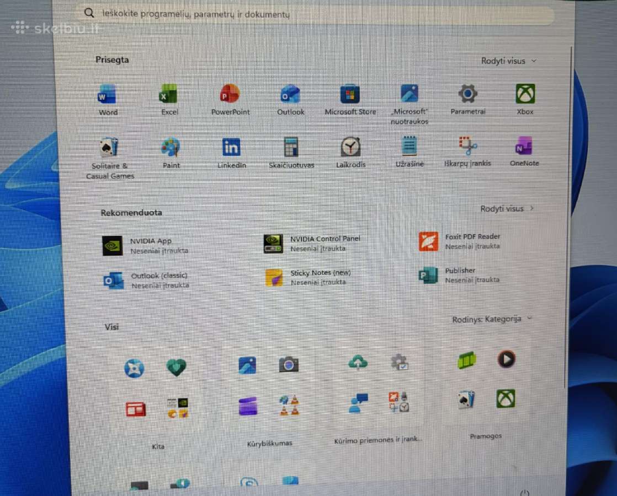617x496 pixels.
Task: Open OneNote
Action: click(x=524, y=152)
